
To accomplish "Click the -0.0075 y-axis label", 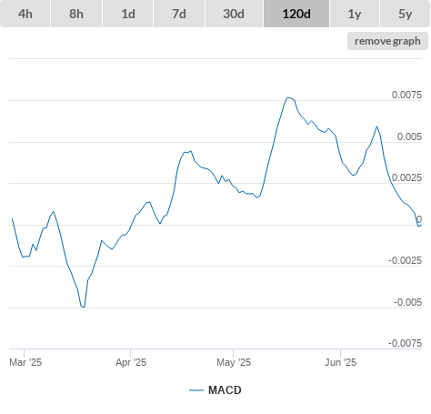I will pyautogui.click(x=405, y=343).
